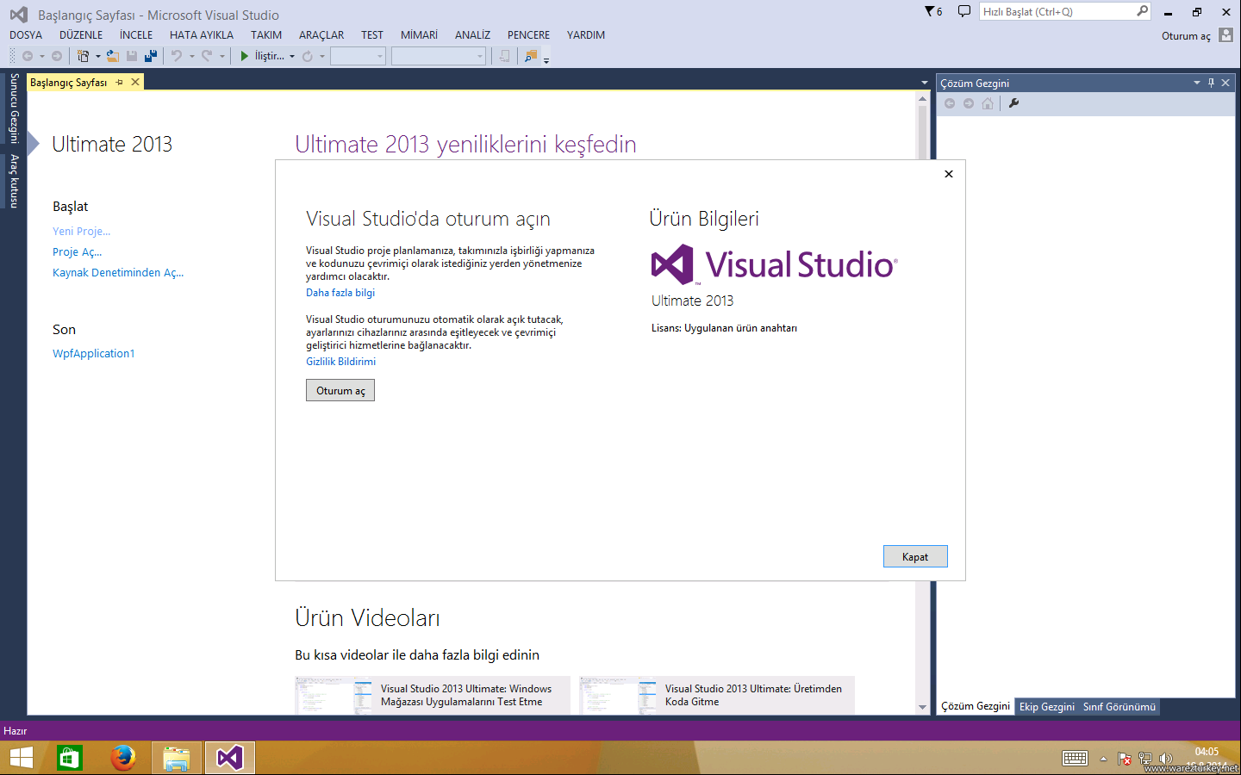This screenshot has width=1241, height=775.
Task: Expand the toolbar overflow options arrow
Action: [x=546, y=60]
